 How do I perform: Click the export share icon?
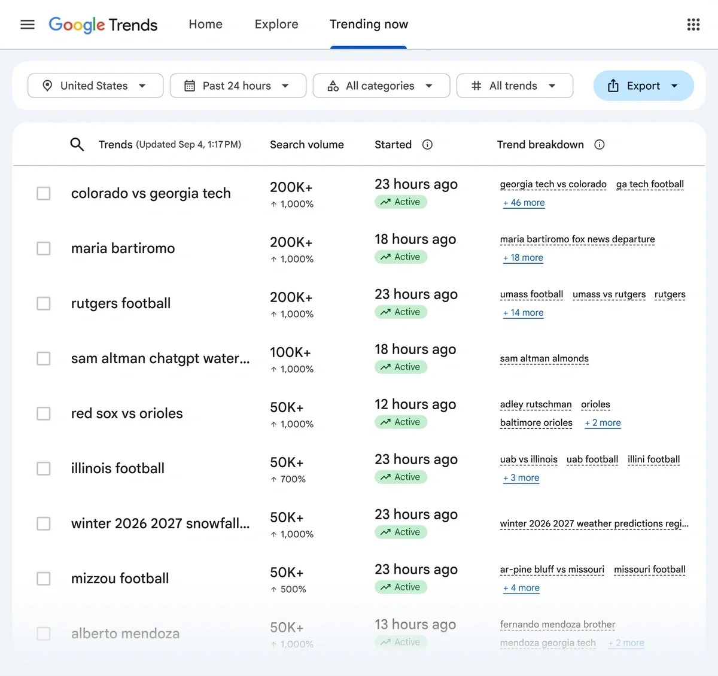[x=613, y=86]
